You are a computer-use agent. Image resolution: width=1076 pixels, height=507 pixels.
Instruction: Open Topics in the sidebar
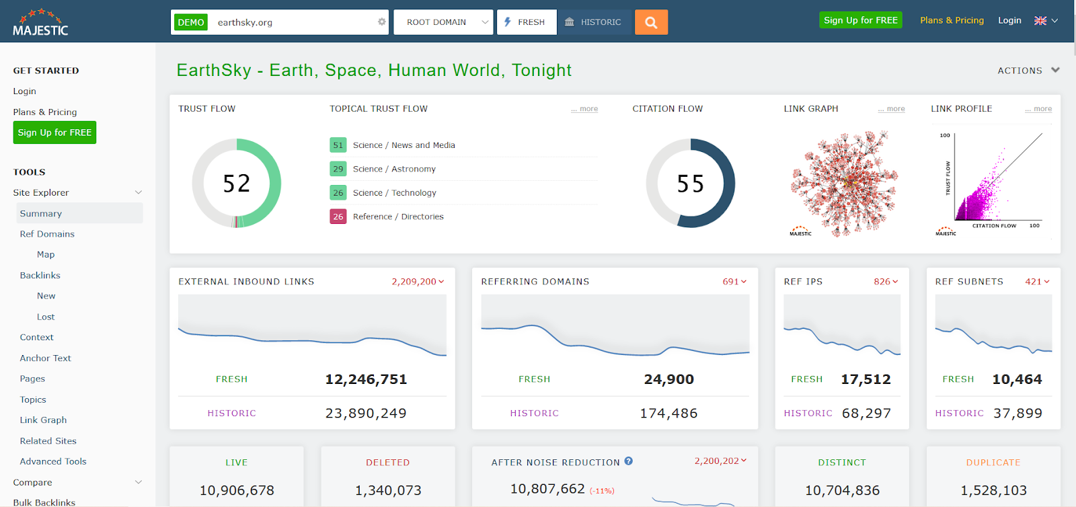click(33, 399)
